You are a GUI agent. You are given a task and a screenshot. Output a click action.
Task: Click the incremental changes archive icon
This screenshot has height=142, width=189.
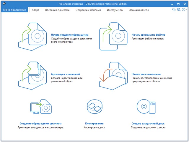pyautogui.click(x=33, y=75)
